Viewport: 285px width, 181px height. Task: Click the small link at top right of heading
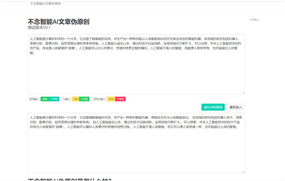pyautogui.click(x=254, y=19)
